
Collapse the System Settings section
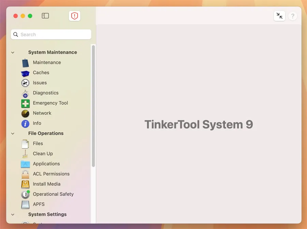coord(13,215)
